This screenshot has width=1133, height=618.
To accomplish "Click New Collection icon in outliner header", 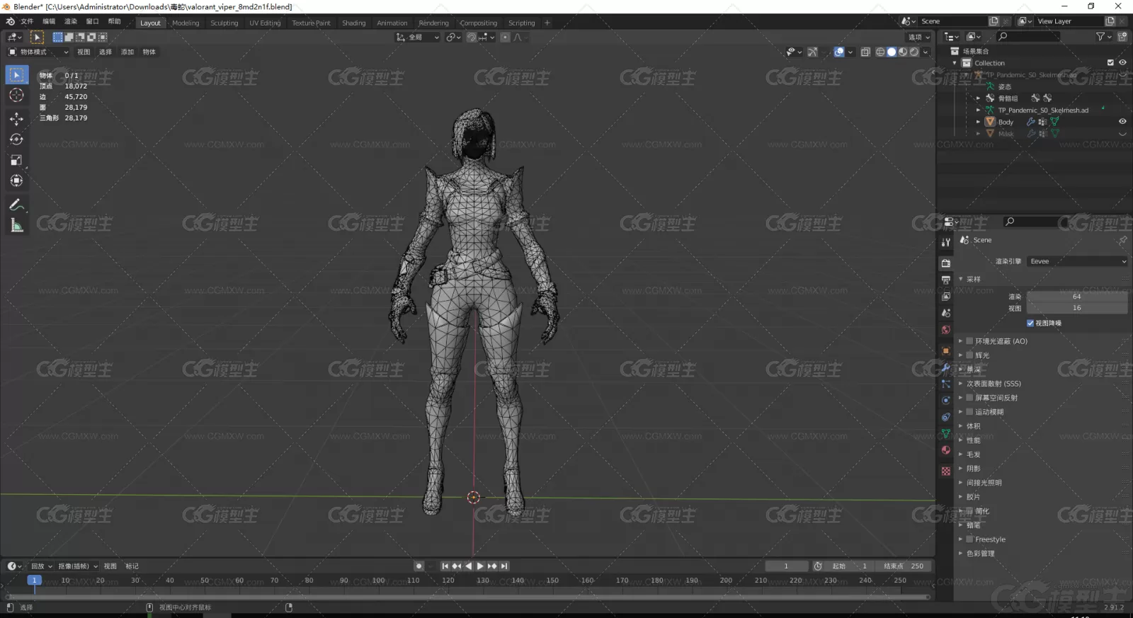I will pyautogui.click(x=1122, y=36).
